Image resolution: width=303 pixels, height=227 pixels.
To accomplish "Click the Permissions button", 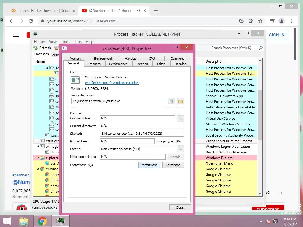I will click(x=149, y=165).
